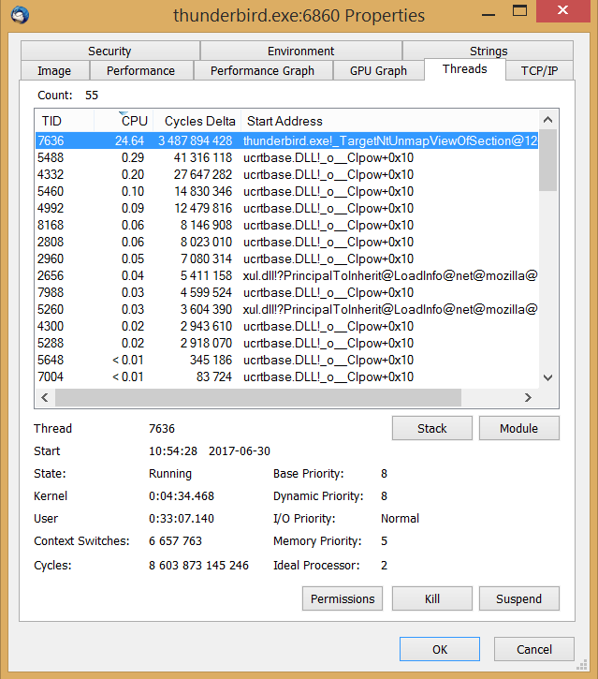This screenshot has height=679, width=598.
Task: Kill the selected thread
Action: 431,598
